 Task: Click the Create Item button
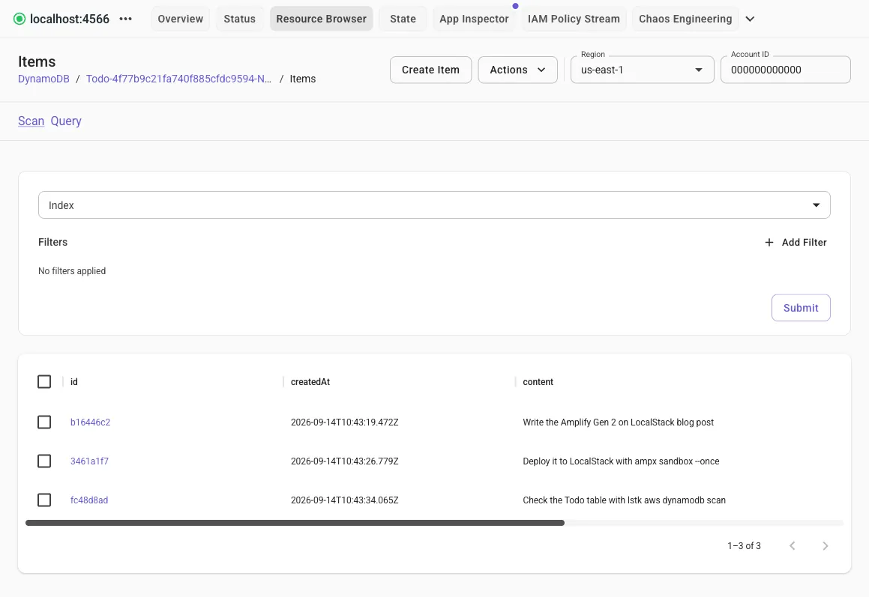click(430, 70)
